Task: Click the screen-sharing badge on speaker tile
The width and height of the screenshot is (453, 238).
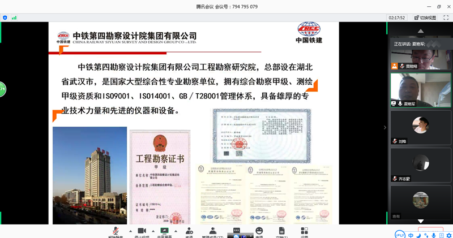Action: click(x=394, y=103)
